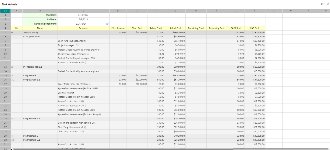Click the 'Effort Cost' heading cell
The width and height of the screenshot is (330, 150).
pyautogui.click(x=137, y=28)
